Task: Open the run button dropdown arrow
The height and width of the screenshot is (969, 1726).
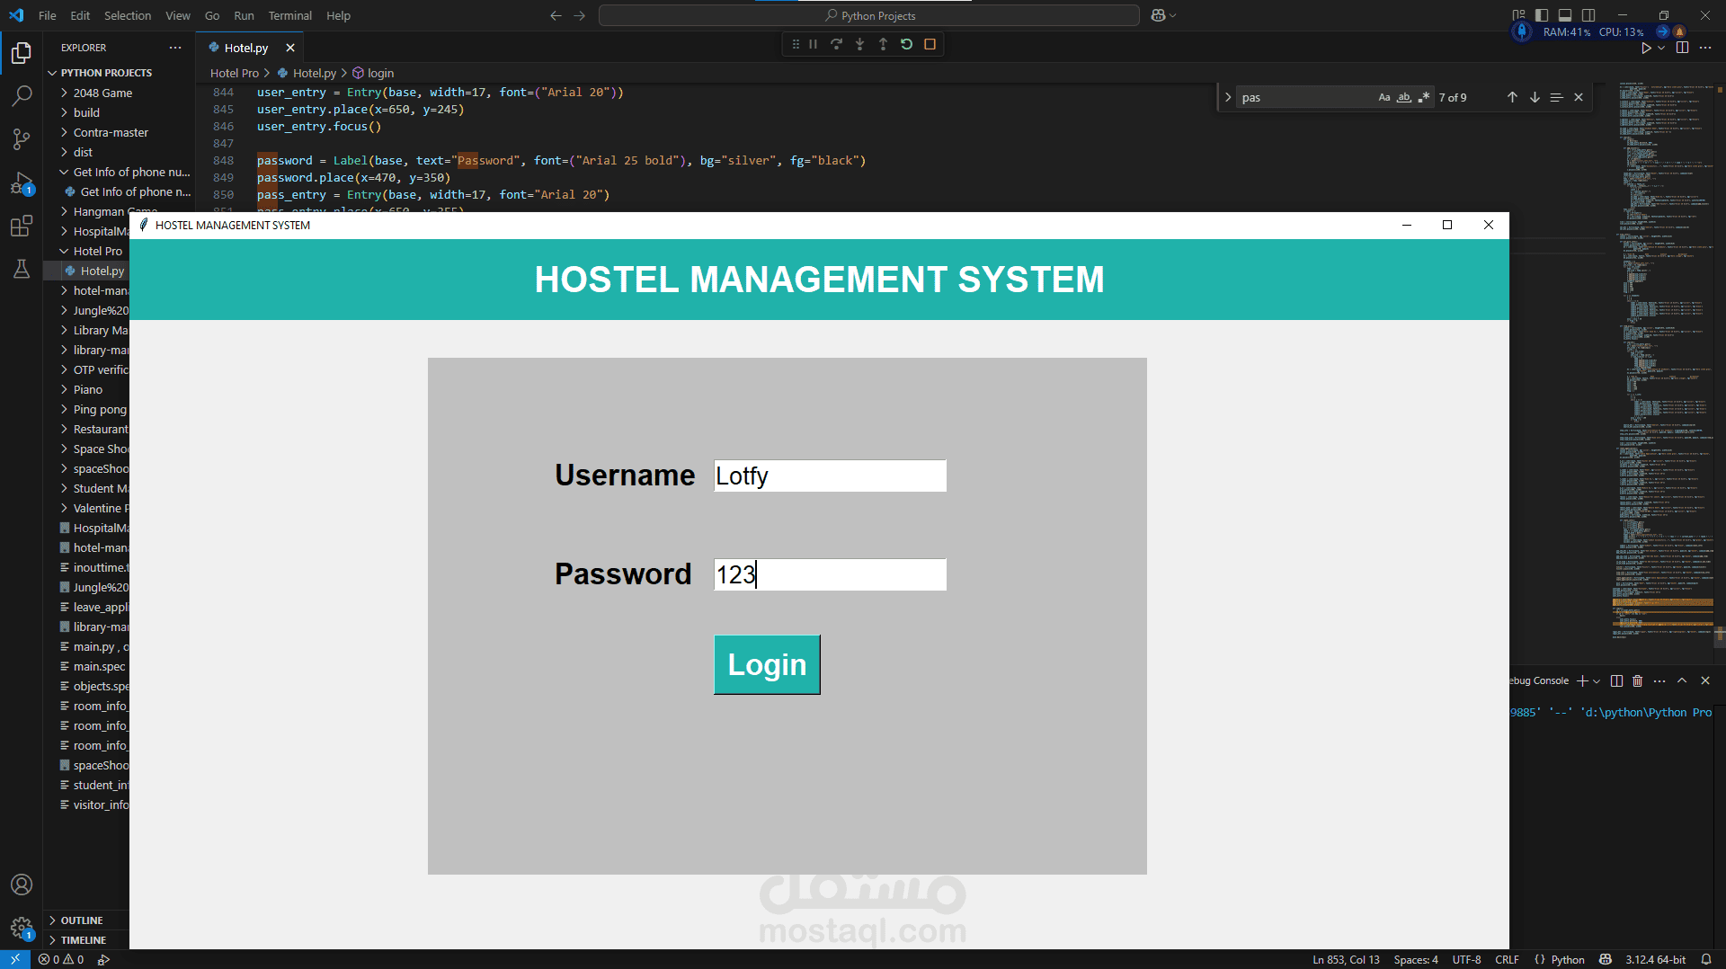Action: 1661,48
